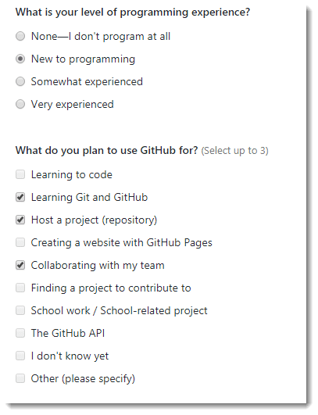The image size is (318, 415).
Task: Click "Finding a project to contribute to" label
Action: click(x=111, y=288)
